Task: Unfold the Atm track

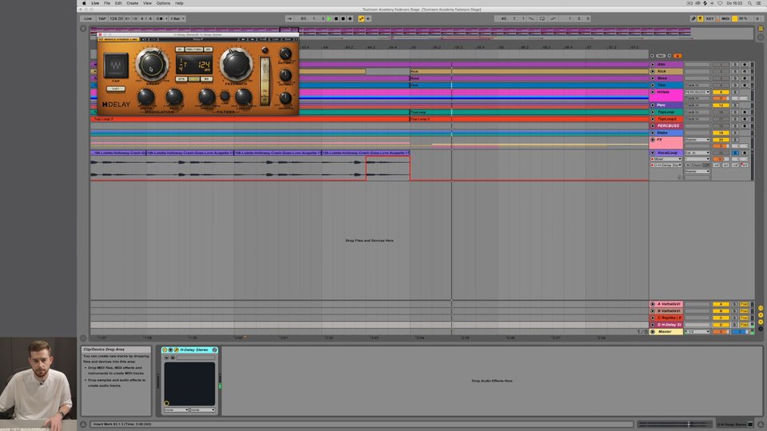Action: click(x=653, y=64)
